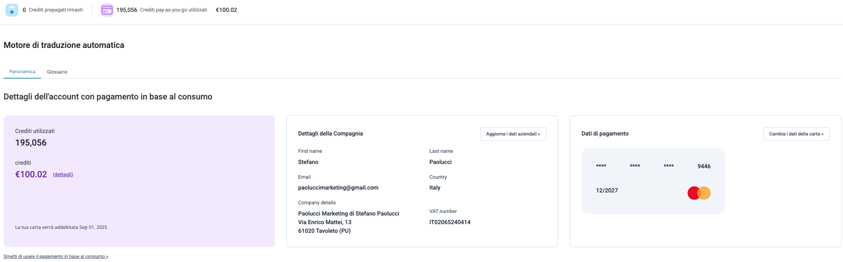The height and width of the screenshot is (262, 843).
Task: Click the card ending digits 9446
Action: coord(704,166)
